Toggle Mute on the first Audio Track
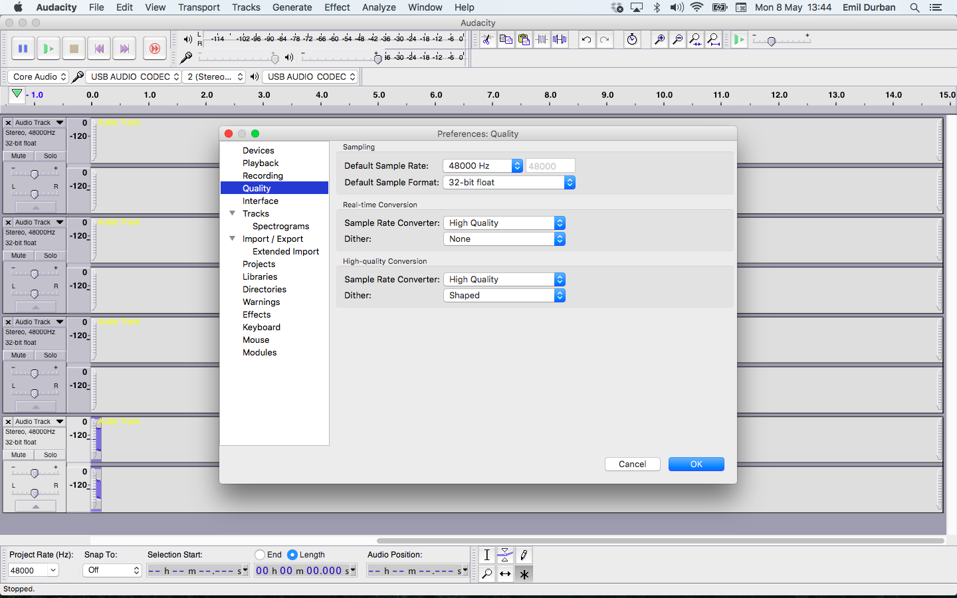The height and width of the screenshot is (598, 957). [x=19, y=156]
